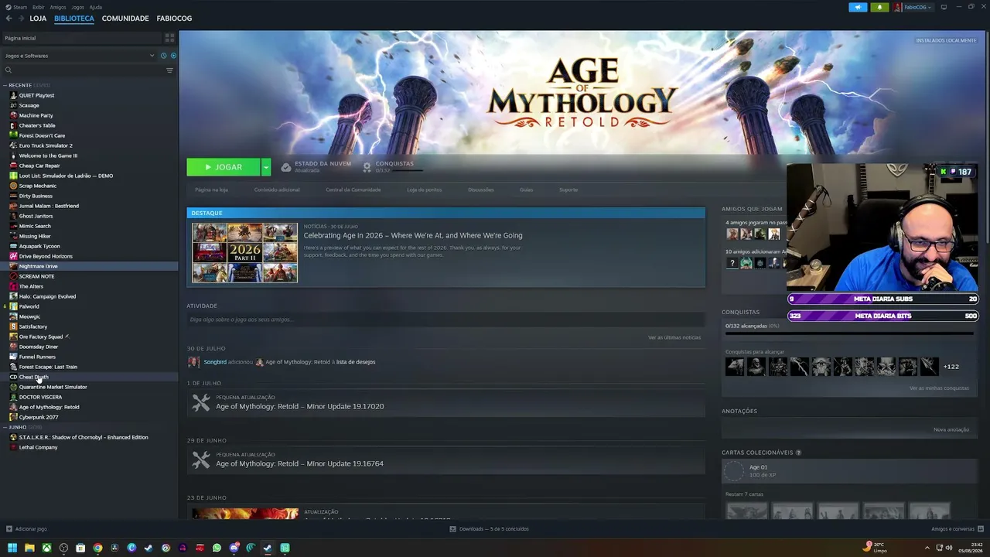Open the Jogos e Softwares dropdown
The width and height of the screenshot is (990, 557).
[79, 56]
